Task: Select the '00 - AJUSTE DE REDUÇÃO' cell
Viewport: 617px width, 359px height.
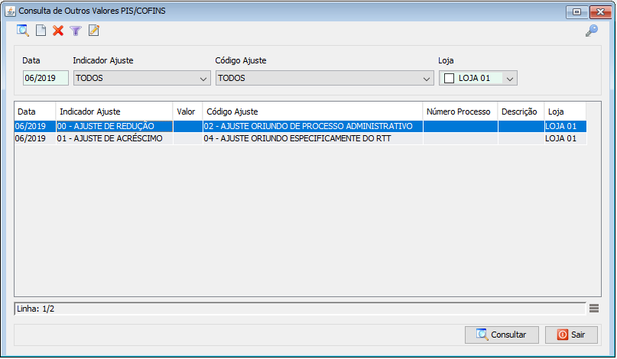Action: click(114, 126)
